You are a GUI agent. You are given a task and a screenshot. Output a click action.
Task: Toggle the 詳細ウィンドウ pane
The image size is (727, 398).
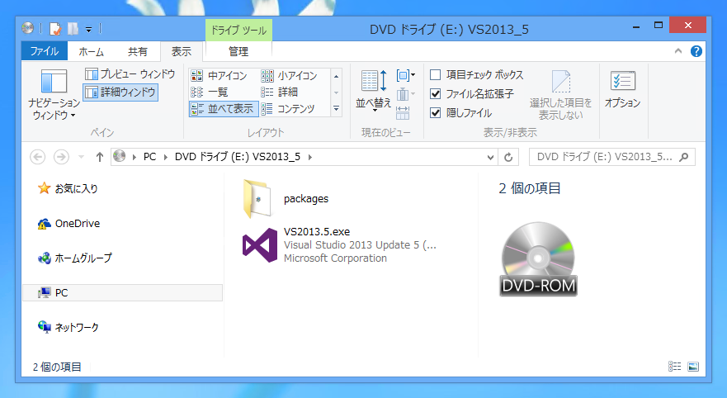(x=120, y=92)
